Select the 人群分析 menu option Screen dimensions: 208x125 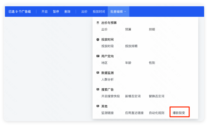(107, 79)
